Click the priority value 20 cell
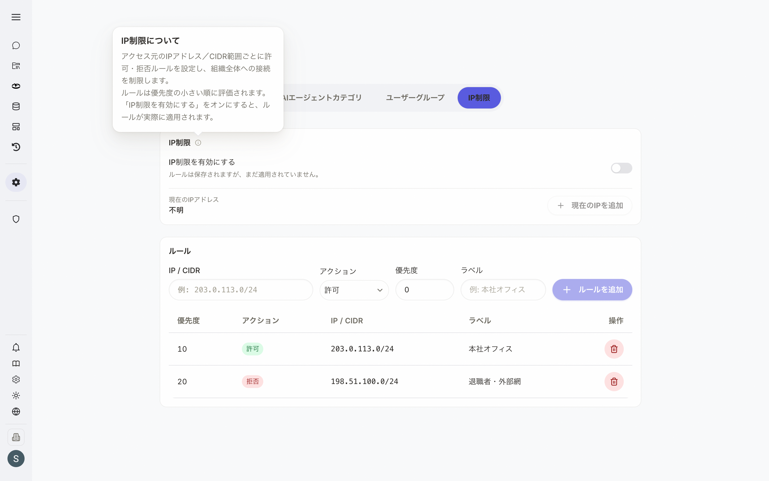Image resolution: width=769 pixels, height=481 pixels. (182, 381)
